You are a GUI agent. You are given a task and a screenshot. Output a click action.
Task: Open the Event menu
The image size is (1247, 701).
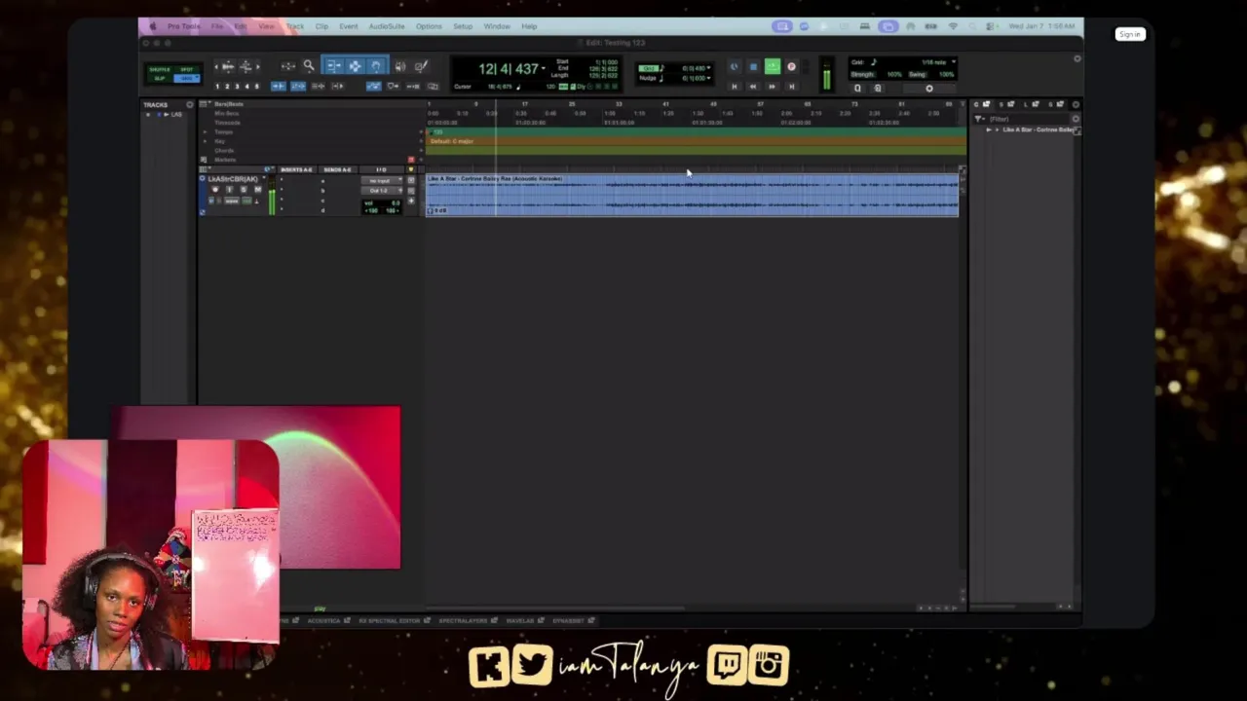[x=348, y=26]
